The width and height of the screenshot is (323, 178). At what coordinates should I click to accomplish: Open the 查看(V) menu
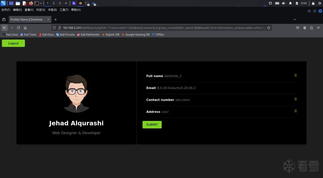pos(29,10)
